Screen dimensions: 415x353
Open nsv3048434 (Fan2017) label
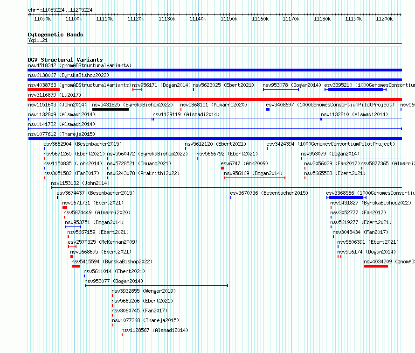pos(360,232)
